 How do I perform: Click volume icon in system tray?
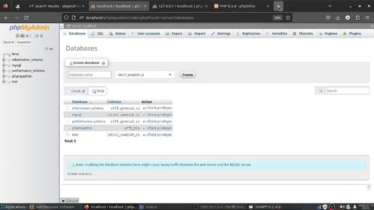pyautogui.click(x=342, y=206)
